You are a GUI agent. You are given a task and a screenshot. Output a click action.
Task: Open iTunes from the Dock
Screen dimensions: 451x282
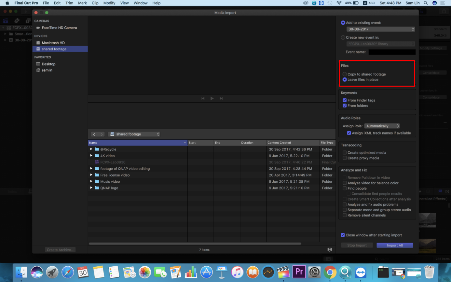(x=238, y=272)
